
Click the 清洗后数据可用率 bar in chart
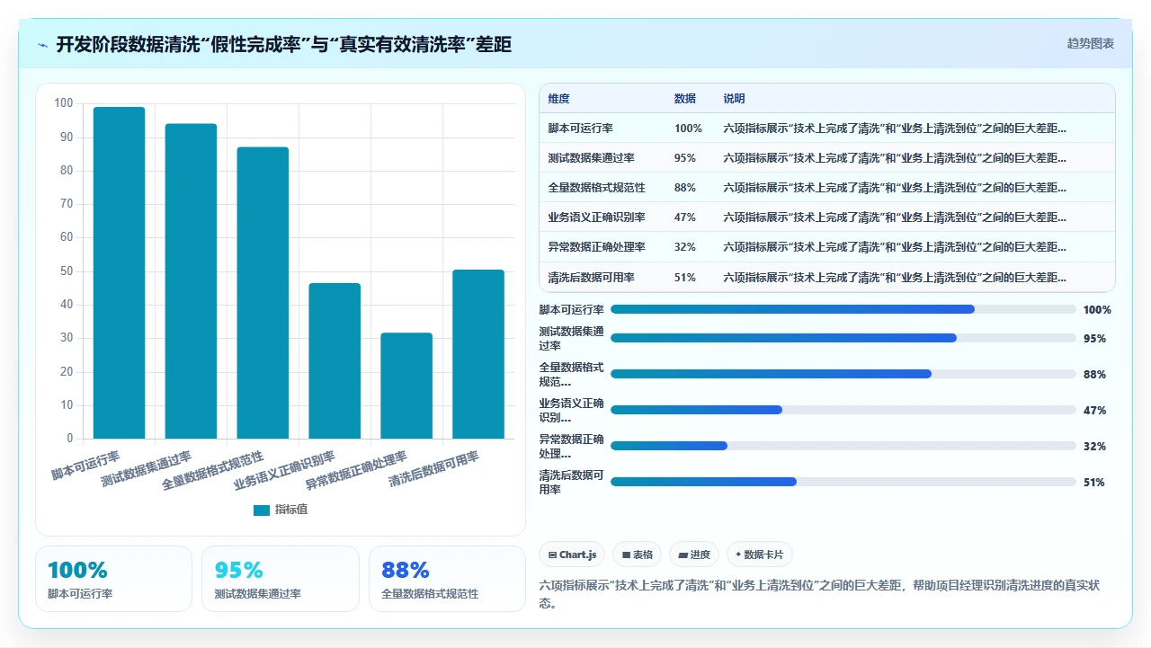pyautogui.click(x=478, y=354)
